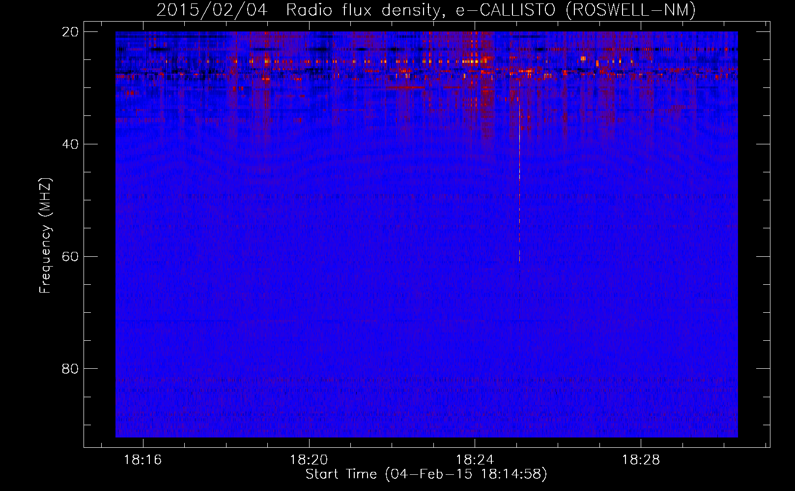Click the '60' frequency tick label

click(x=71, y=257)
